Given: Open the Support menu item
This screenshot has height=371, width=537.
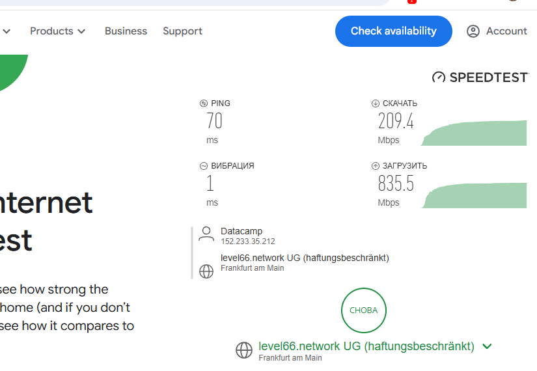Looking at the screenshot, I should 182,31.
